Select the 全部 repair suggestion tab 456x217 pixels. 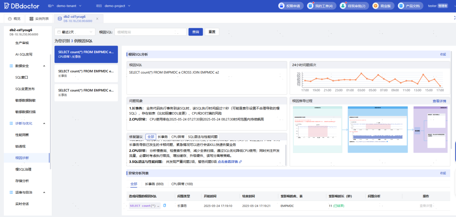click(151, 137)
